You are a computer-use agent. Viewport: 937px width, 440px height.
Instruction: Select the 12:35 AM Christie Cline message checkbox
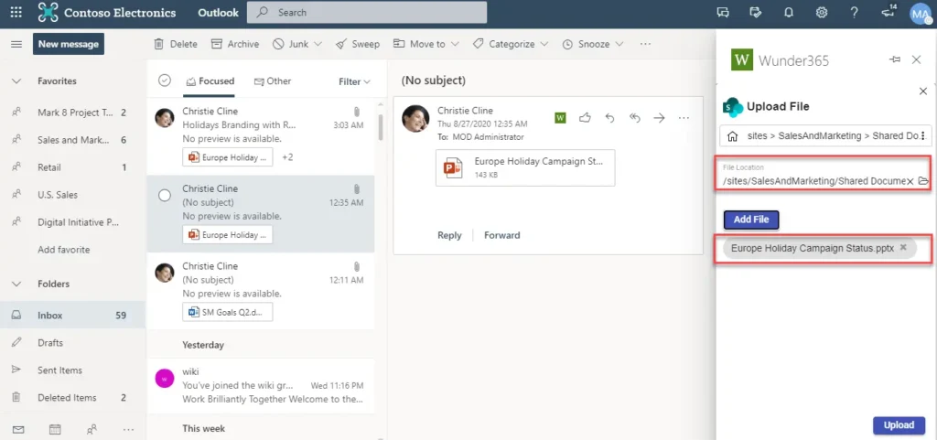click(165, 195)
